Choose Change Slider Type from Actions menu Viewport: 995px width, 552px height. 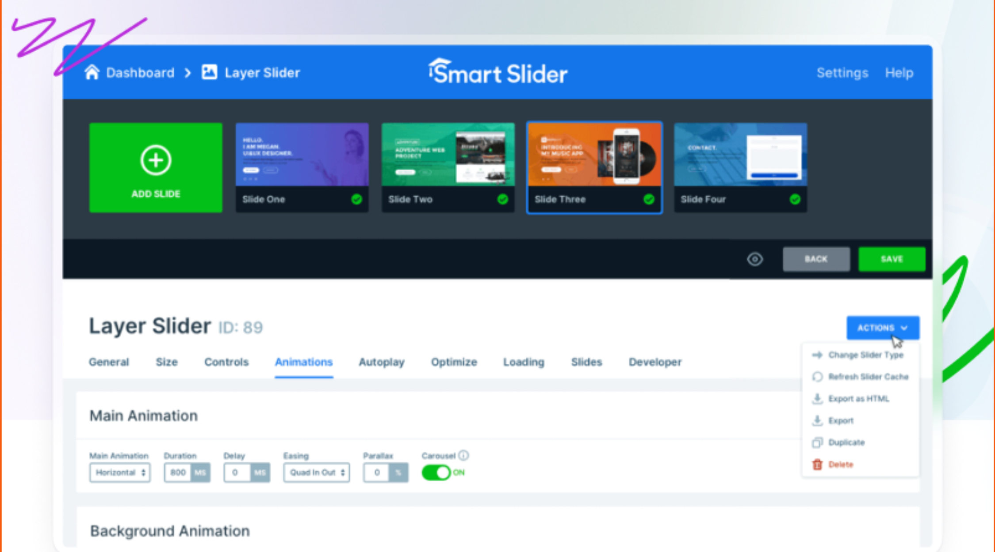[x=861, y=355]
